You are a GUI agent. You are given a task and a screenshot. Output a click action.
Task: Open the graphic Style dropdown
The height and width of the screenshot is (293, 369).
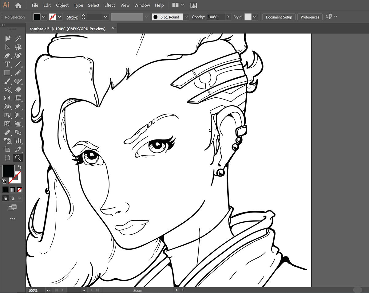pos(255,17)
